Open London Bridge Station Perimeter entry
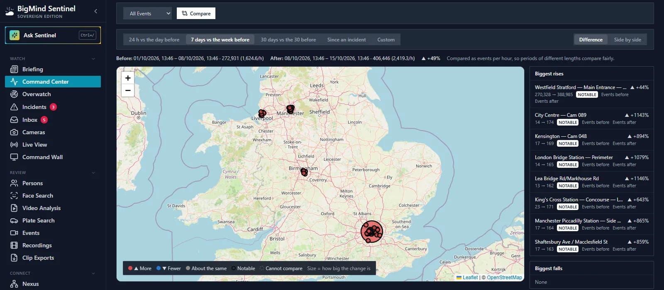 591,161
